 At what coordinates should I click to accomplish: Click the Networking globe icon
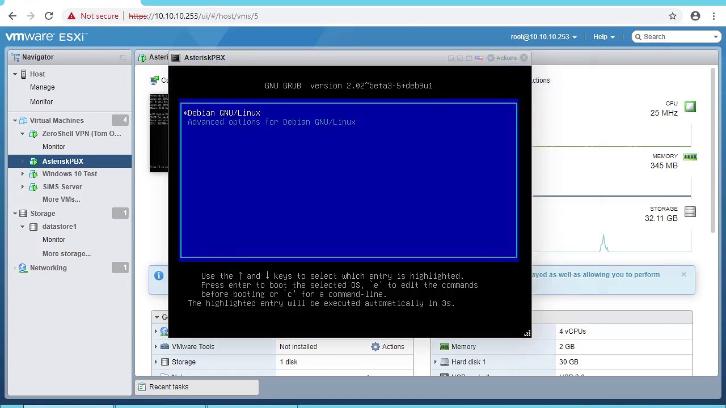pos(23,268)
